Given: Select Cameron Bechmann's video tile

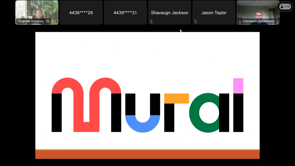Looking at the screenshot, I should [258, 12].
